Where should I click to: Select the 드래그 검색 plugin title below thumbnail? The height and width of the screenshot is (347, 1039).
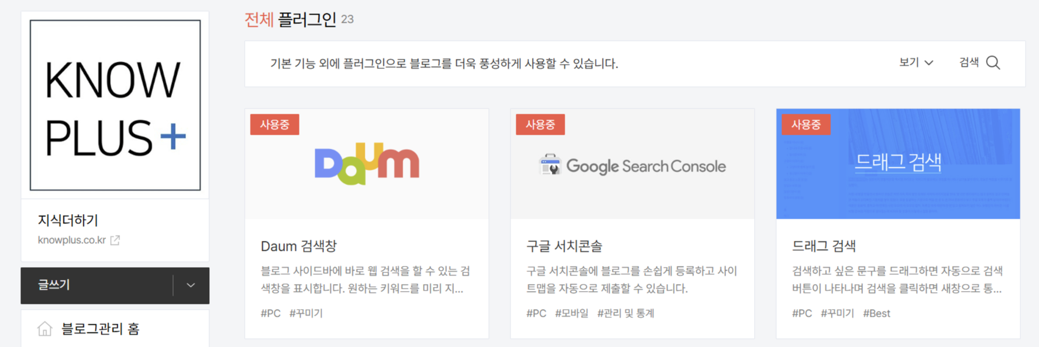(x=824, y=246)
